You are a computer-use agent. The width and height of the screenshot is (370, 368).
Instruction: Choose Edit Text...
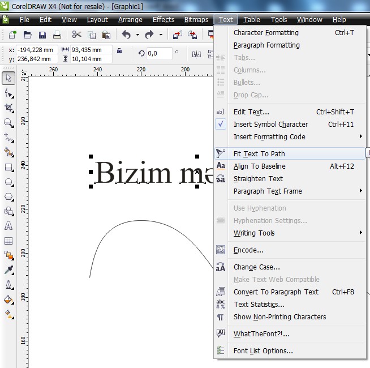(x=290, y=112)
